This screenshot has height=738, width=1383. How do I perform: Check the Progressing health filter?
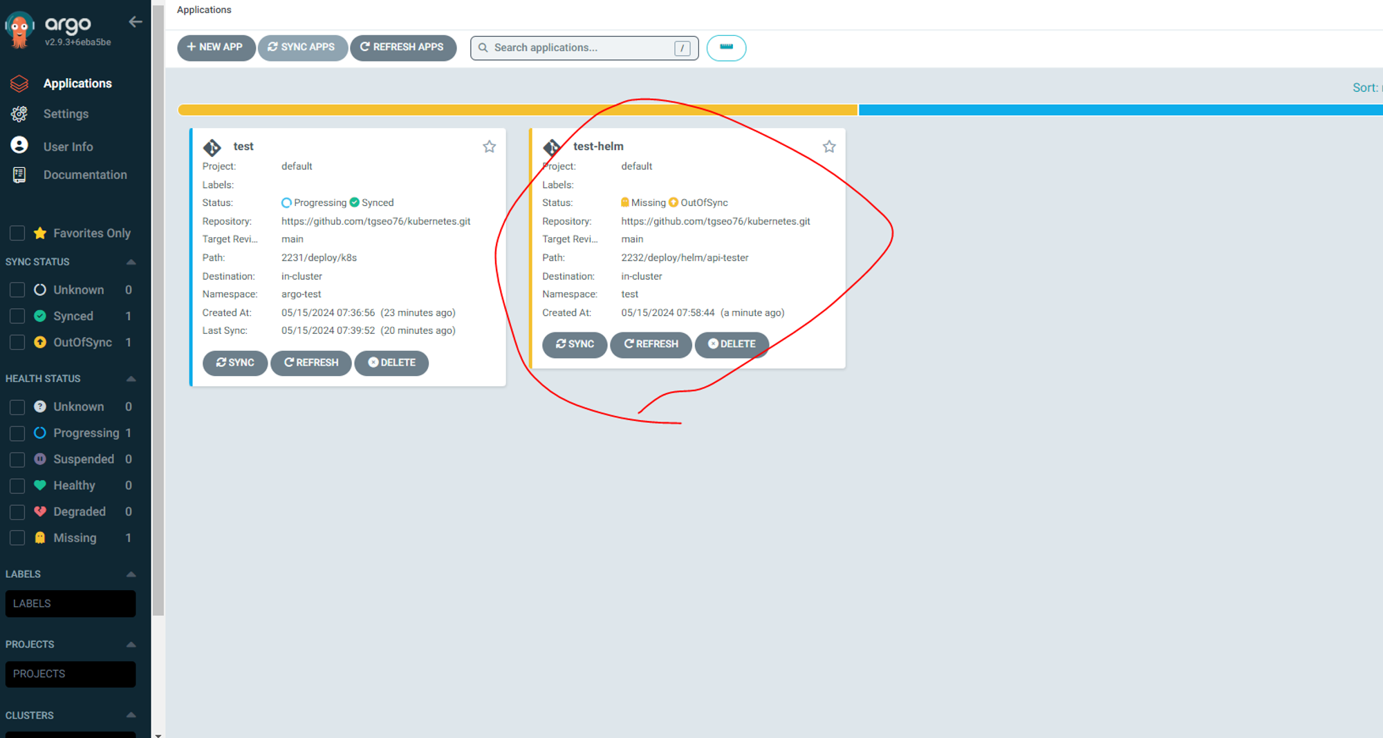click(17, 433)
